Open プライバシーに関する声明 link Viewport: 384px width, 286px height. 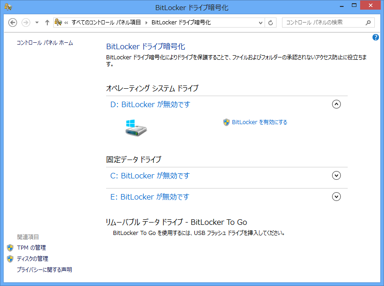45,269
